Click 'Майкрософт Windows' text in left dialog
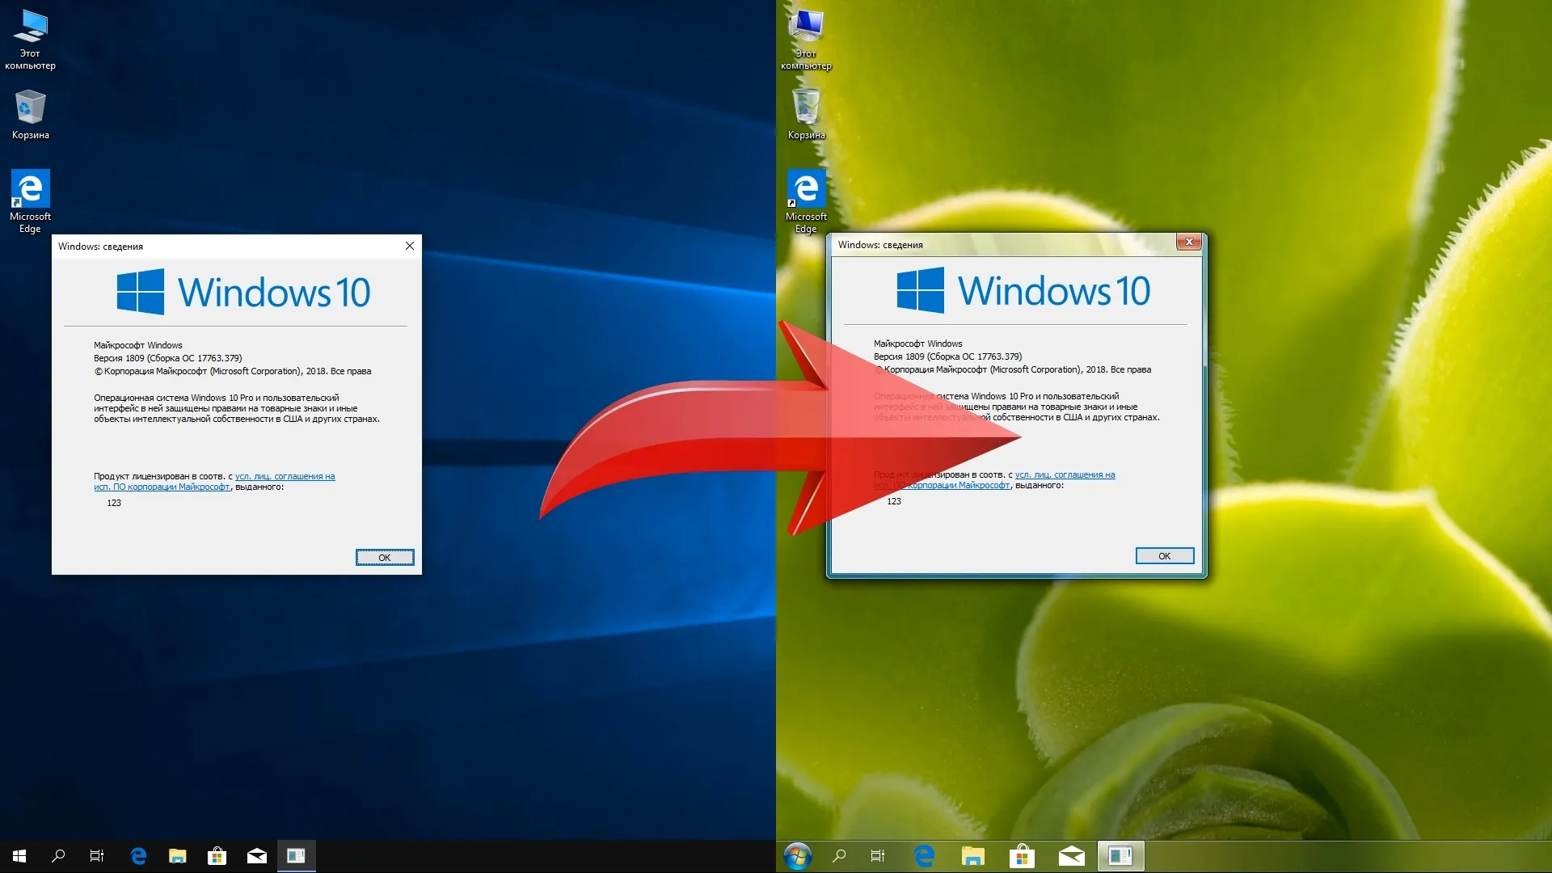The width and height of the screenshot is (1552, 873). pyautogui.click(x=138, y=345)
